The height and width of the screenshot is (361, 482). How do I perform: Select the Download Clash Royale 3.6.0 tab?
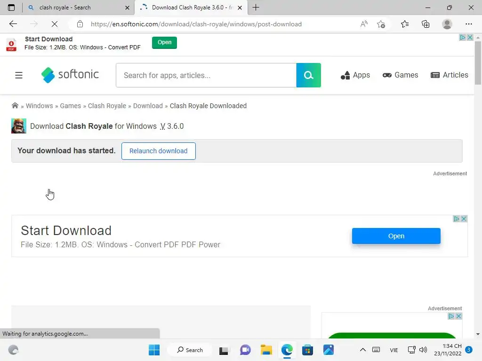click(x=192, y=8)
